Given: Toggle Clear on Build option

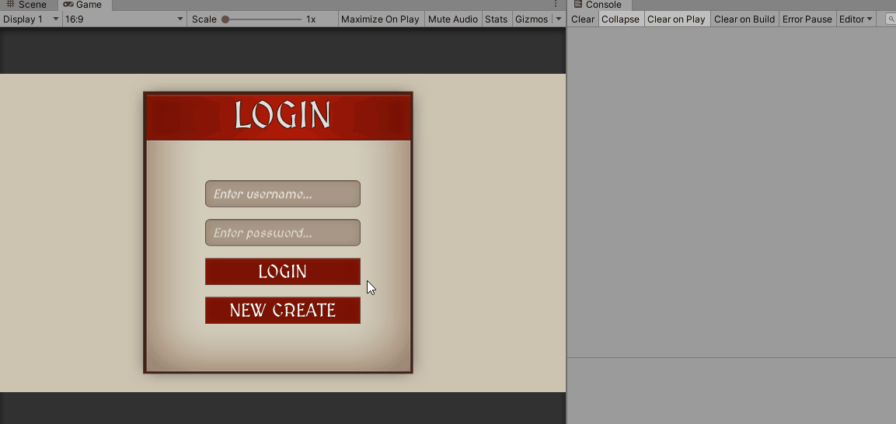Looking at the screenshot, I should (x=744, y=19).
